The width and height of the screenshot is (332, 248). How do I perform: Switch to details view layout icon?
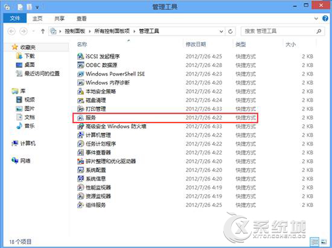[x=314, y=241]
